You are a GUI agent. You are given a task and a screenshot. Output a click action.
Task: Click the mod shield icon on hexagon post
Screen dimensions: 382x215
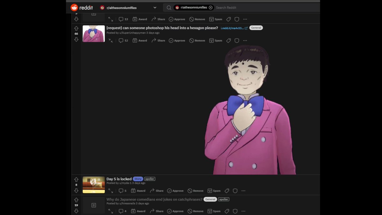(x=237, y=40)
